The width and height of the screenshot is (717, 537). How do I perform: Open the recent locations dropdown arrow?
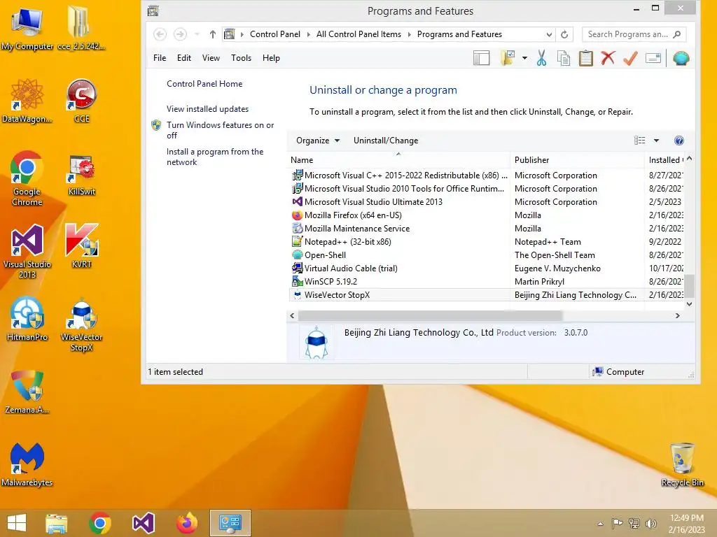click(x=197, y=34)
